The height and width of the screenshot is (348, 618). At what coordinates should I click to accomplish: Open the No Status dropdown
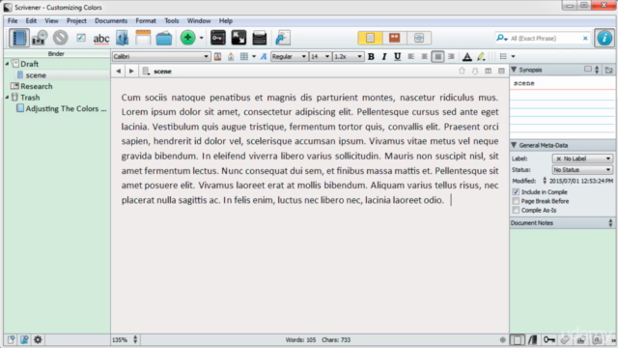582,170
